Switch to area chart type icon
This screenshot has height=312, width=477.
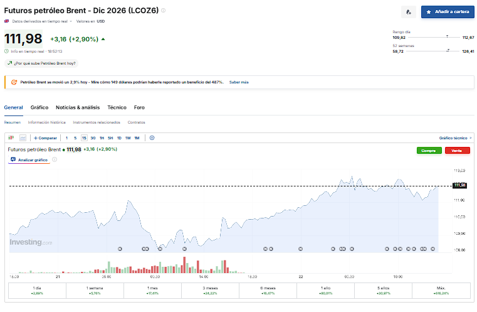23,137
